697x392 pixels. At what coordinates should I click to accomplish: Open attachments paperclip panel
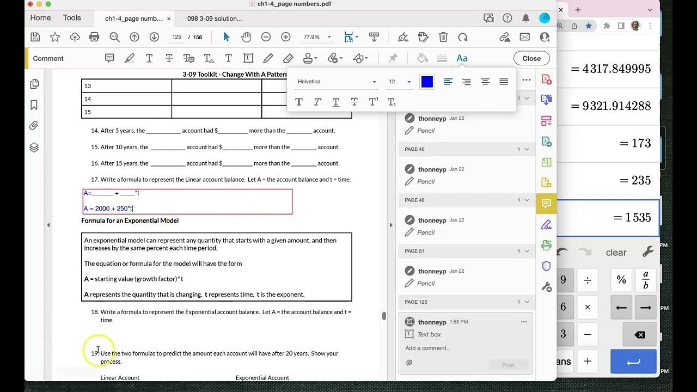[34, 126]
